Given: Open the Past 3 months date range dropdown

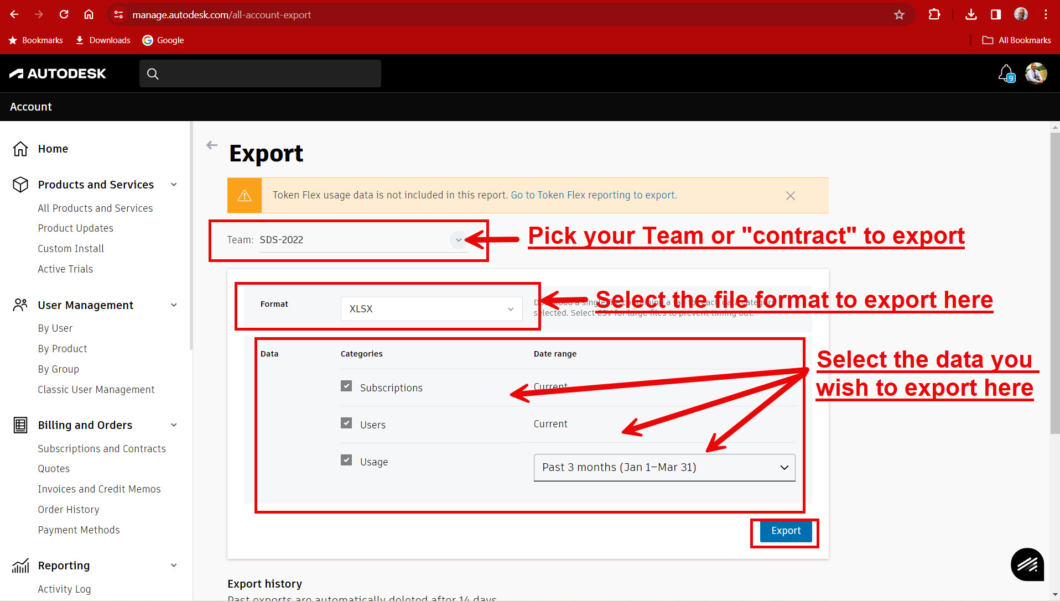Looking at the screenshot, I should pos(664,468).
